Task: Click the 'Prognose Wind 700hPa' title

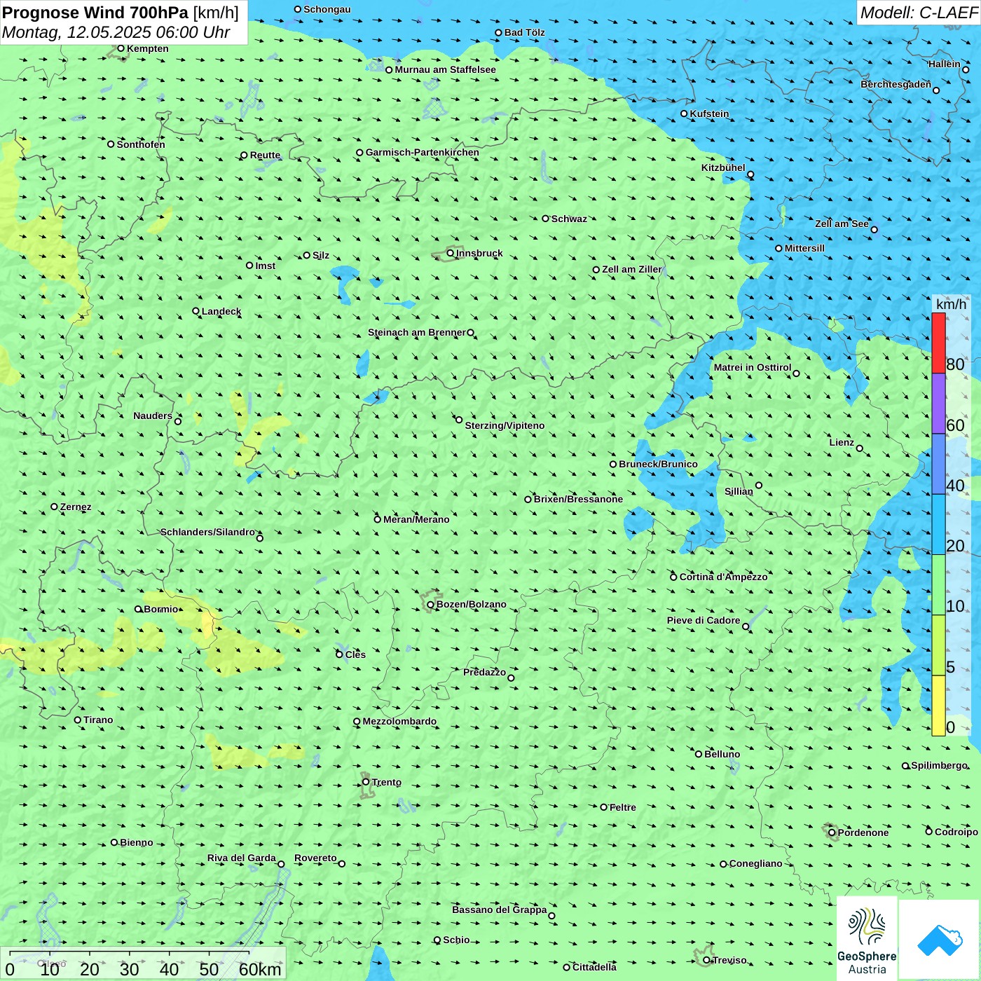Action: (x=95, y=13)
